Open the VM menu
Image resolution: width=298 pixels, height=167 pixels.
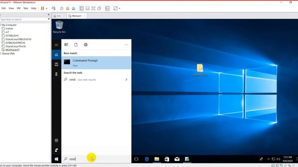19,8
